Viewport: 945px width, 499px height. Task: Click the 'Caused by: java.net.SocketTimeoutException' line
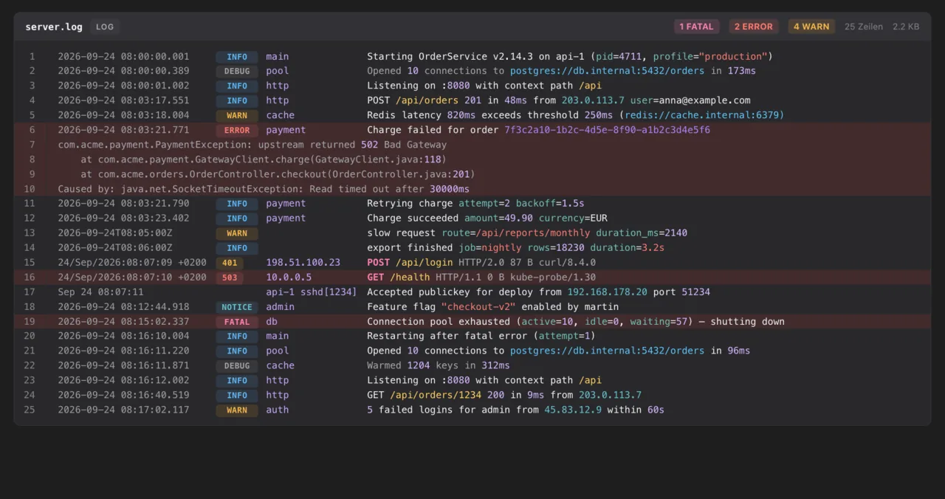click(x=264, y=189)
